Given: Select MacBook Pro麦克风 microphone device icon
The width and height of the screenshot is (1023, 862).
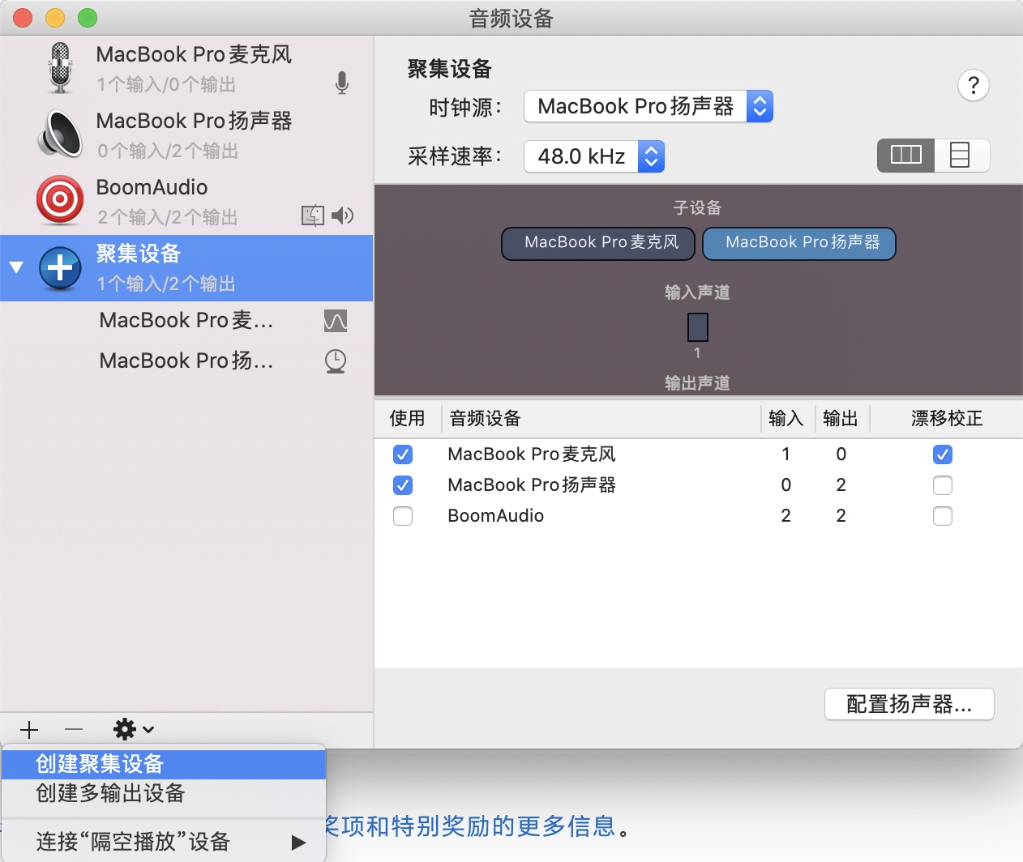Looking at the screenshot, I should (x=60, y=67).
